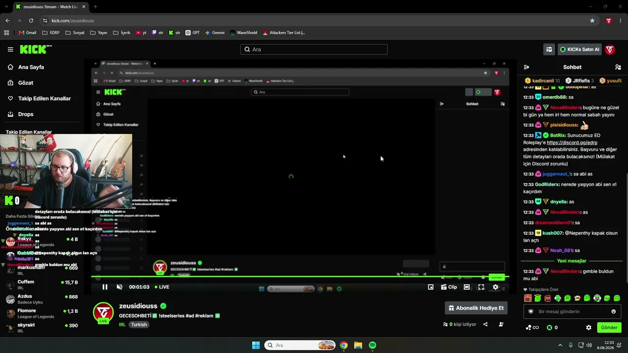Open Flomore channel in sidebar
Screen dimensions: 628x353
pos(42,313)
